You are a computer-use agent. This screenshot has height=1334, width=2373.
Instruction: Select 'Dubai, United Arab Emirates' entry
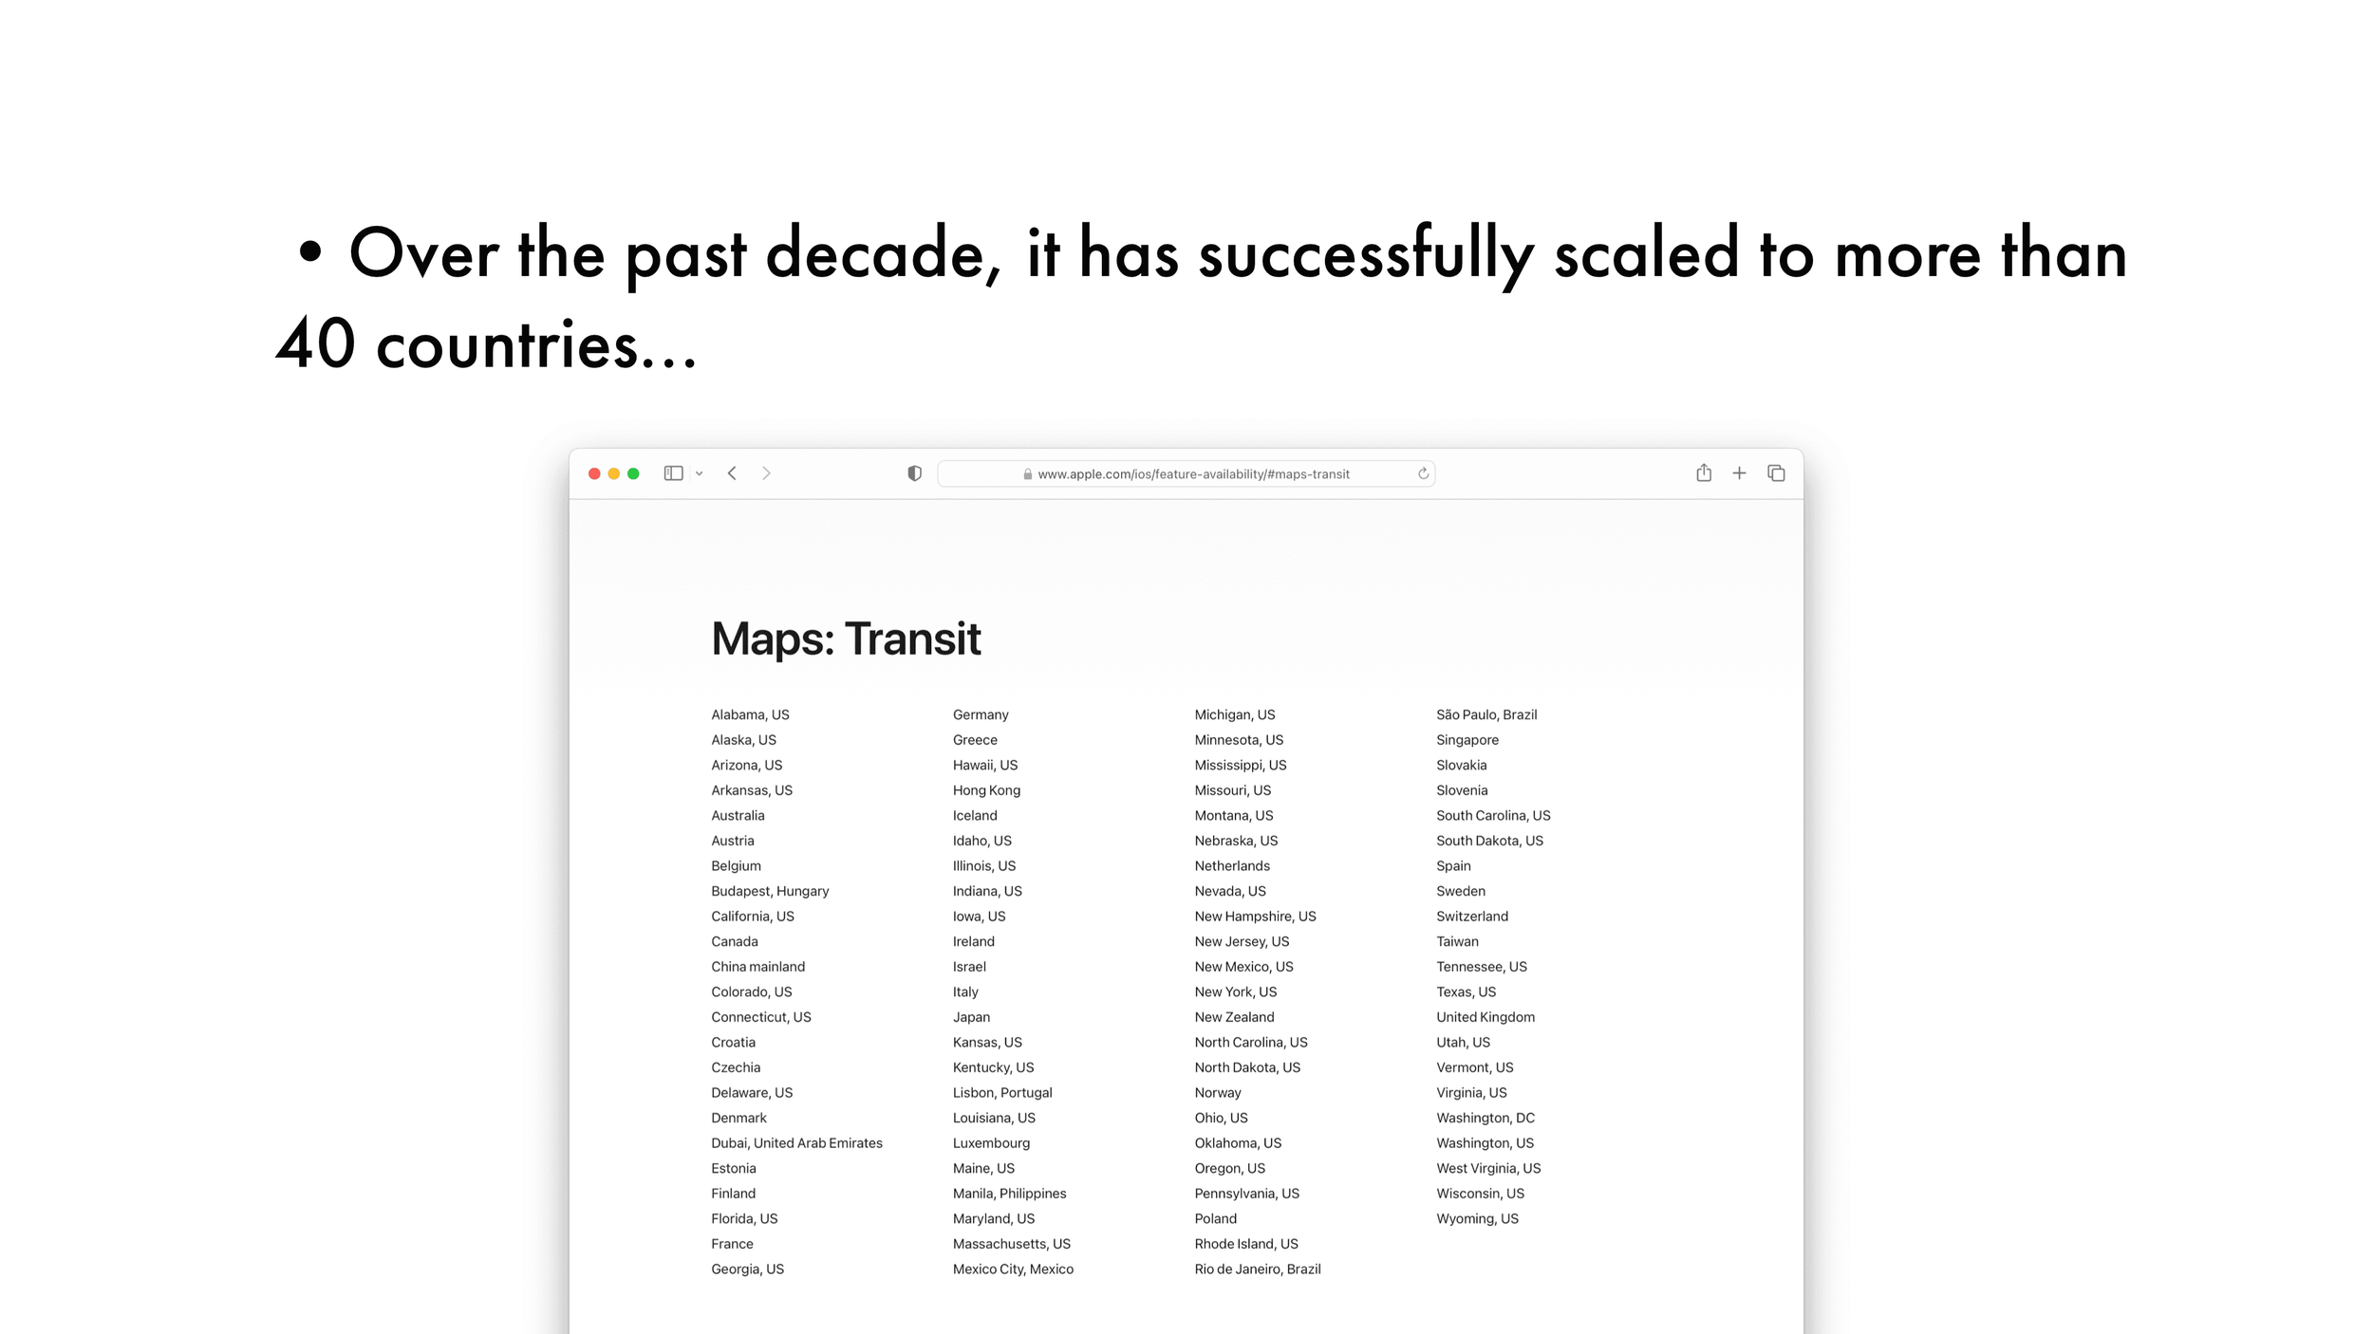pyautogui.click(x=796, y=1143)
